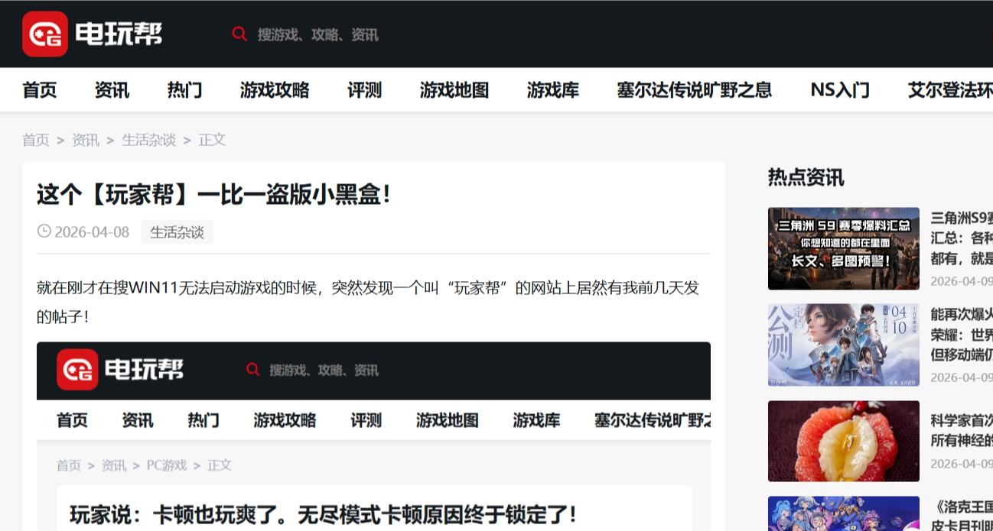
Task: Open the grapefruit photo news thumbnail
Action: coord(842,442)
